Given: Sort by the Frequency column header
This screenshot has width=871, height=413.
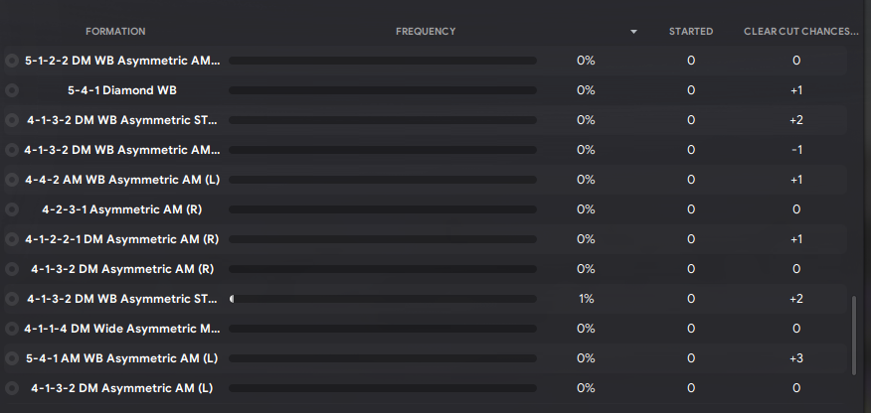Looking at the screenshot, I should click(x=426, y=32).
